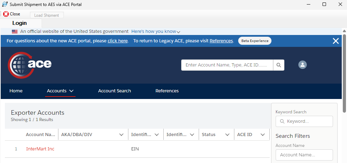Open the user profile avatar icon

(x=303, y=65)
